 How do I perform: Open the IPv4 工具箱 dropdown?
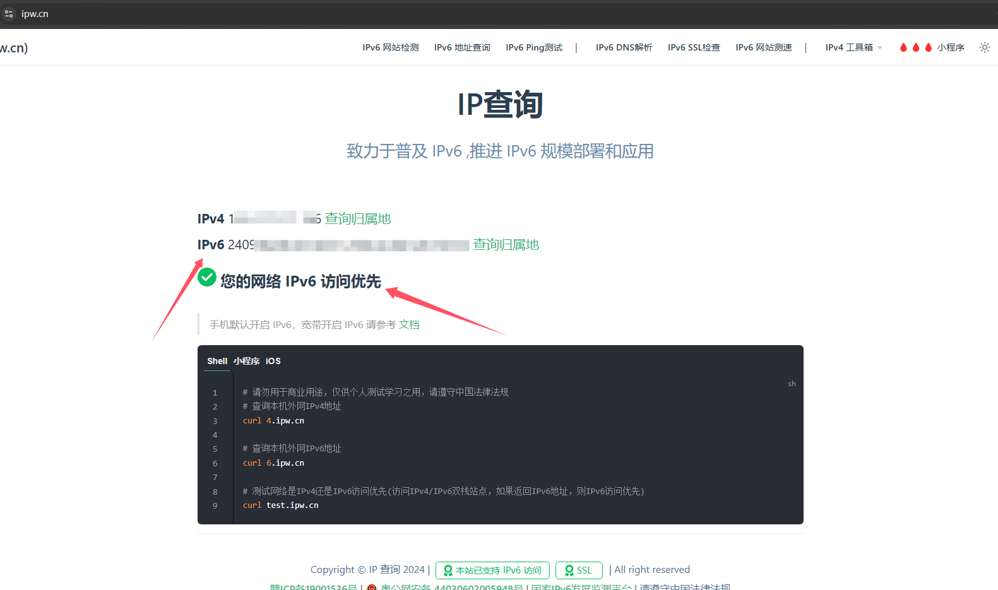[x=853, y=47]
